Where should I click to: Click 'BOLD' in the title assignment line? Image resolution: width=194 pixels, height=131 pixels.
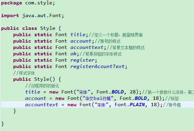[x=118, y=92]
